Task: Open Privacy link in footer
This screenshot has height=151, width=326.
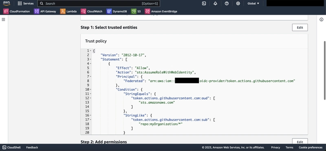Action: (x=275, y=147)
